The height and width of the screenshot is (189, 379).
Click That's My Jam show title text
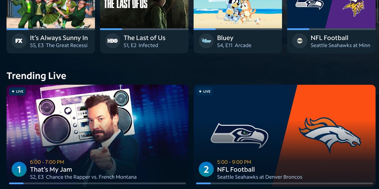[x=51, y=169]
